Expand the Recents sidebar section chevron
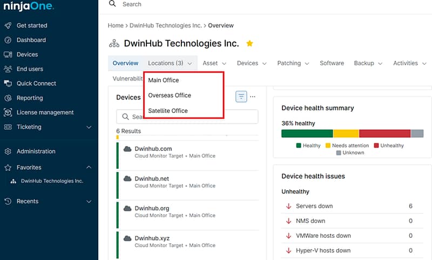Viewport: 432px width, 260px height. (89, 202)
